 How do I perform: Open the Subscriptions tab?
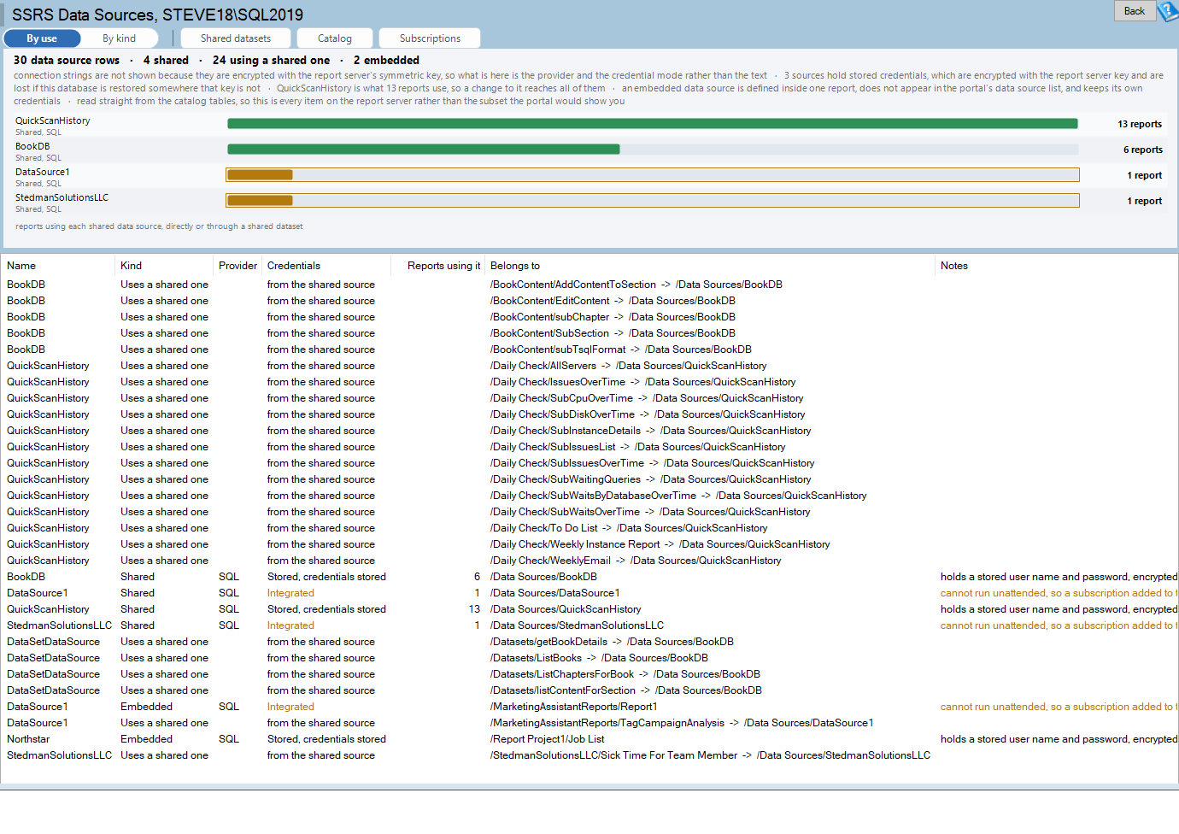pyautogui.click(x=430, y=38)
